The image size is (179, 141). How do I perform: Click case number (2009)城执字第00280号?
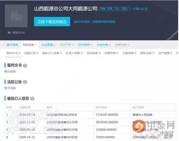[62, 137]
